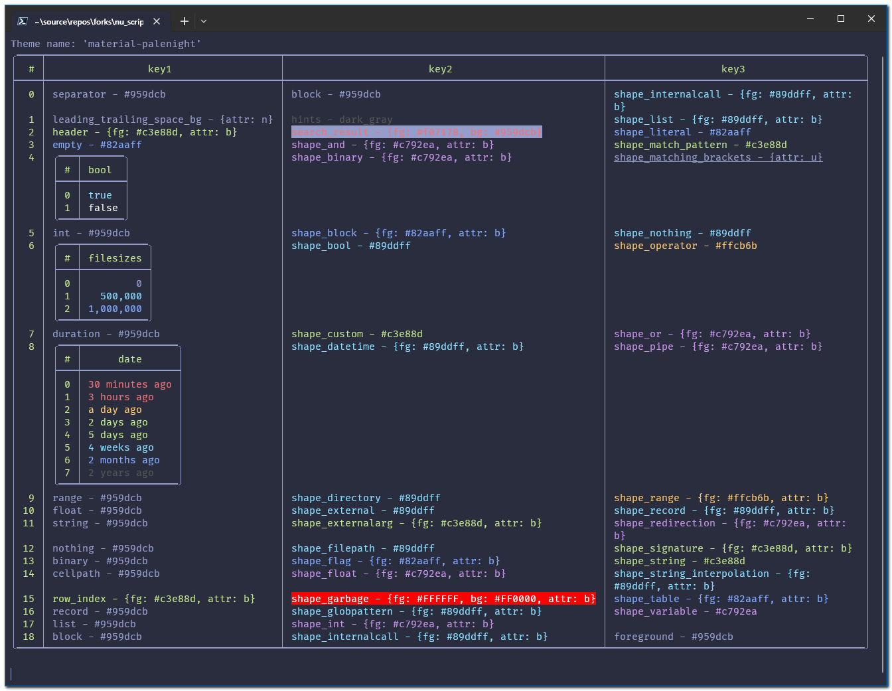Click 'cellpath - #959dcb' text
The height and width of the screenshot is (691, 892).
(x=106, y=574)
